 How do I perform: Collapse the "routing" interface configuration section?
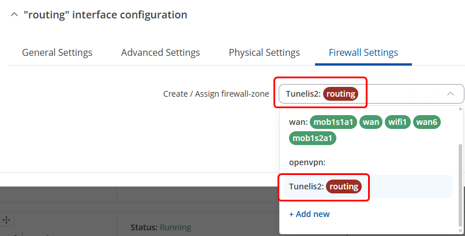(x=14, y=14)
